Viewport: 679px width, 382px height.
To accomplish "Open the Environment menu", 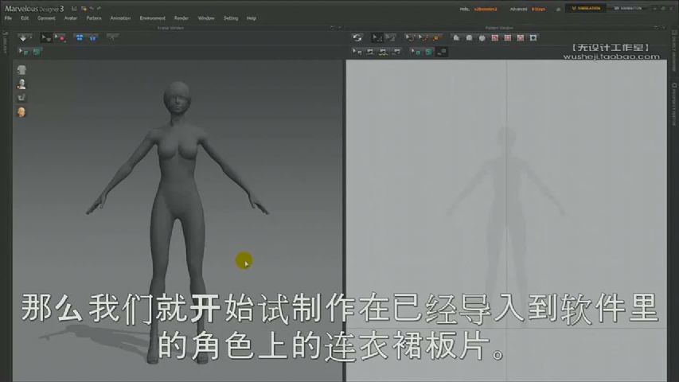I will (152, 18).
